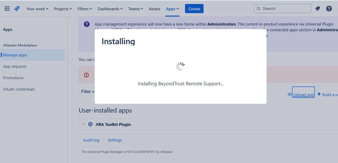Screen dimensions: 338x163
Task: Click the JIRA Toolkit Plugin hexagon icon
Action: coord(90,124)
